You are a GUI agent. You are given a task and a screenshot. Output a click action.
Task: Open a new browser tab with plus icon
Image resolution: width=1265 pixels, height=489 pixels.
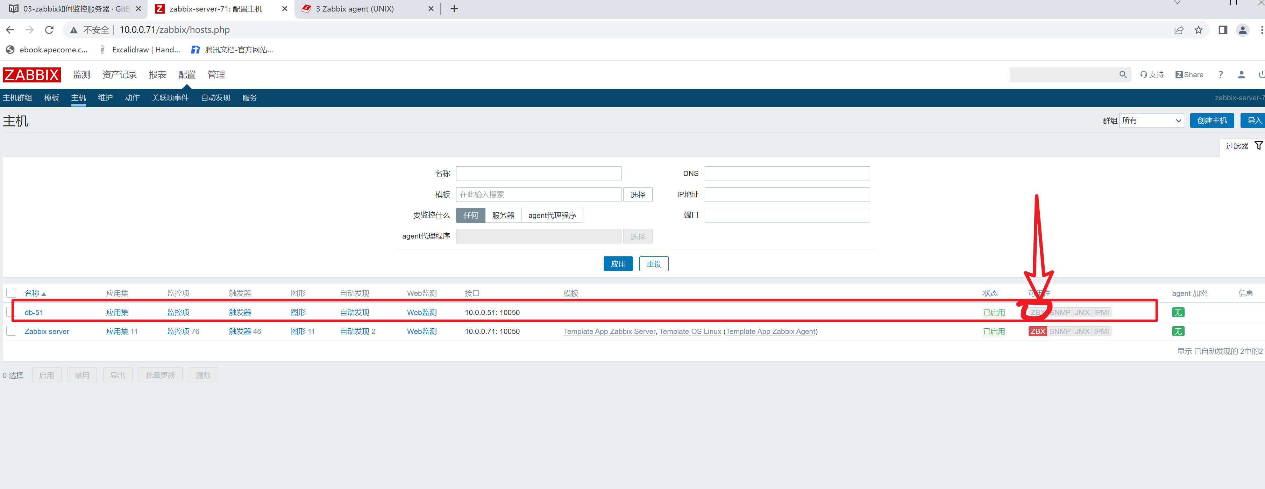454,9
